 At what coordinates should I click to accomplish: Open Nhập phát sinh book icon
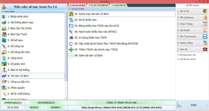4,17
